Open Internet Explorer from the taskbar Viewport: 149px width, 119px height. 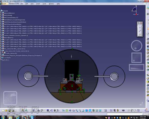pos(18,117)
